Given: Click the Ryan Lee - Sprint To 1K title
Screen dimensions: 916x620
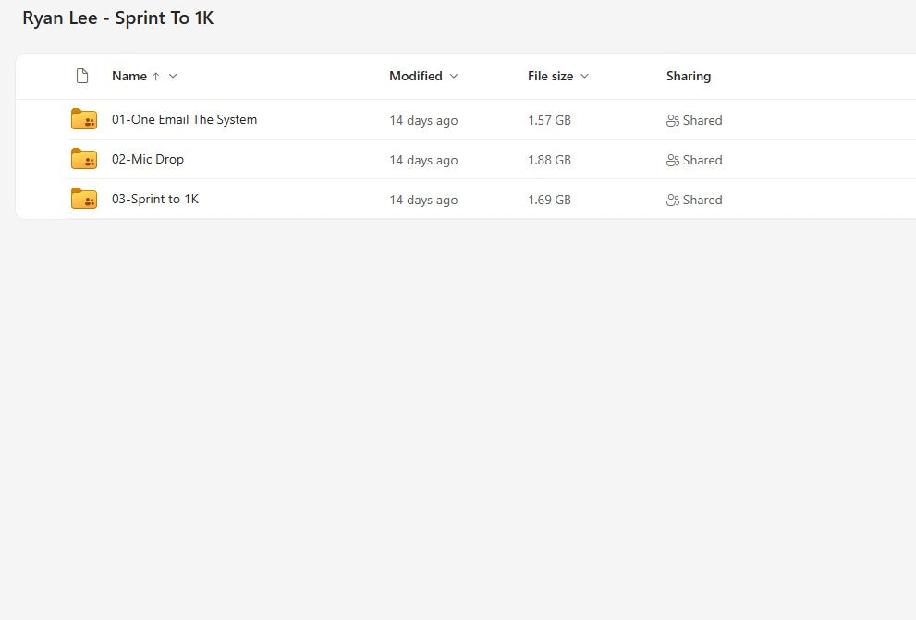Looking at the screenshot, I should tap(117, 18).
